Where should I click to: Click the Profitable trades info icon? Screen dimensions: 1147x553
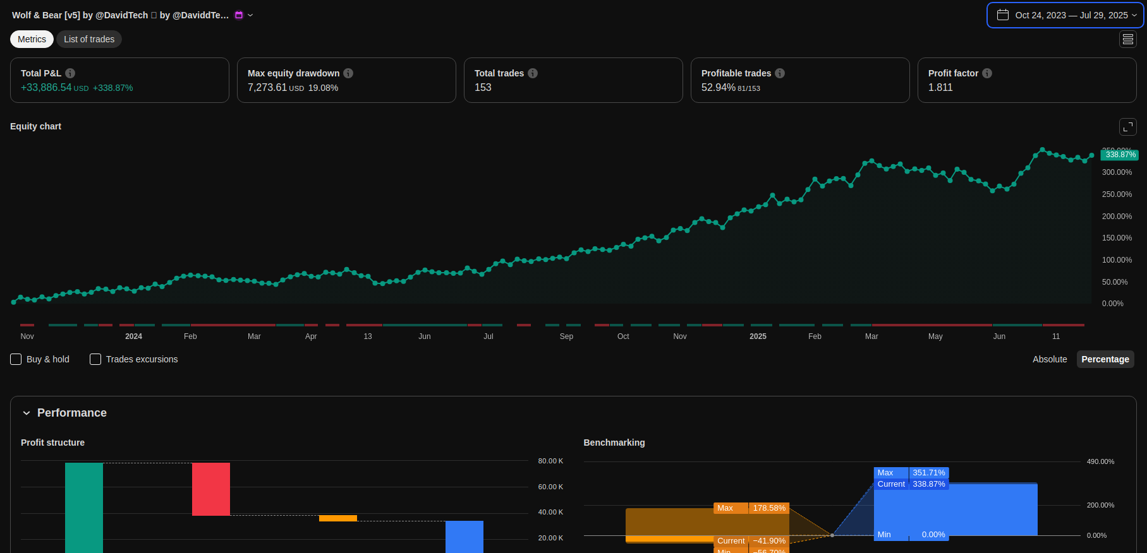point(780,73)
